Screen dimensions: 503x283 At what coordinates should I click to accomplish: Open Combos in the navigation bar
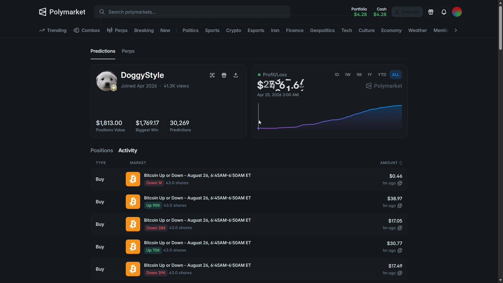click(x=87, y=30)
